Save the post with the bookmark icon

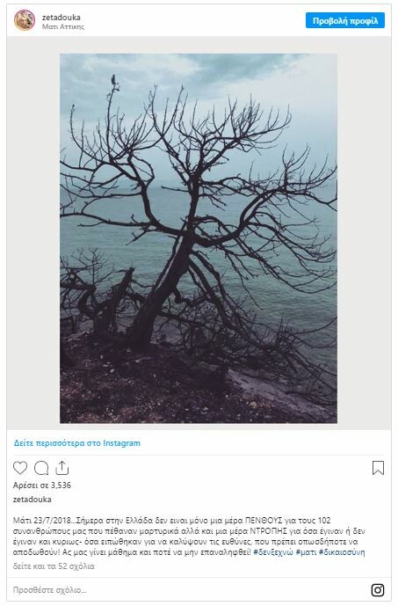tap(378, 468)
